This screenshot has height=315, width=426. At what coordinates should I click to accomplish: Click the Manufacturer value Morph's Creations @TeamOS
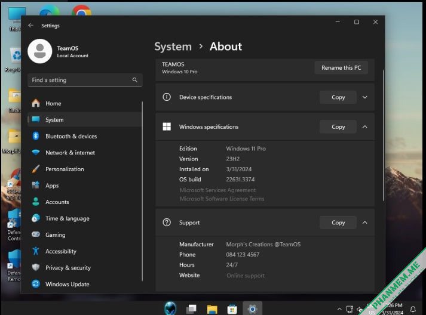click(263, 244)
